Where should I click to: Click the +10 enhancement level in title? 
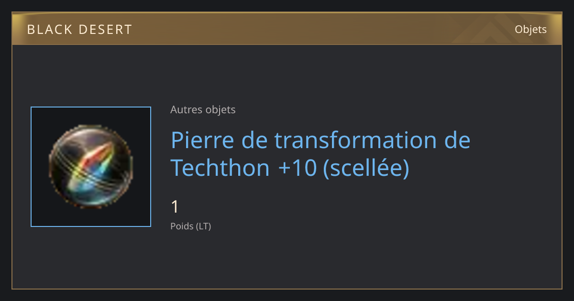point(297,168)
